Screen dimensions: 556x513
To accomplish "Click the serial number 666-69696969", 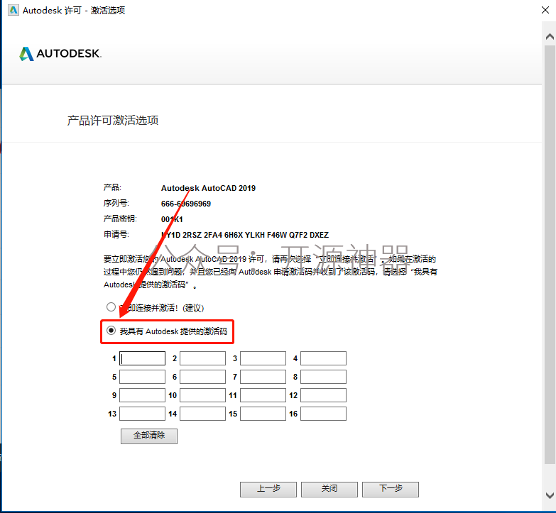I will 186,204.
